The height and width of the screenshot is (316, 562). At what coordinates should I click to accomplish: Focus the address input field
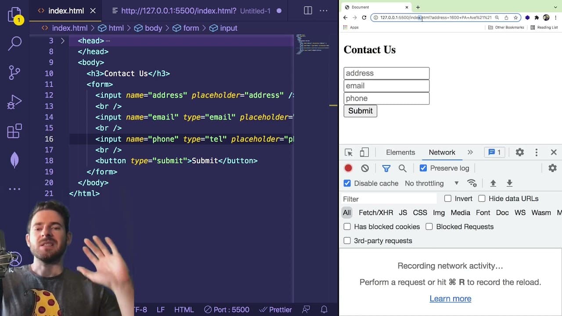386,73
